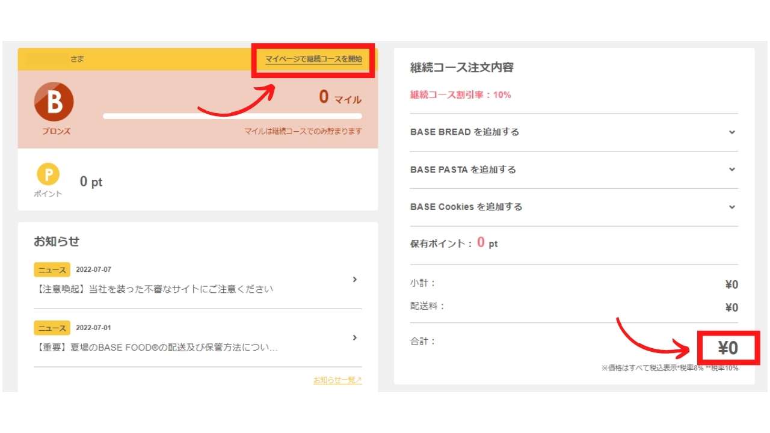Screen dimensions: 770x433
Task: Open お知らせ一覧 link
Action: (337, 380)
